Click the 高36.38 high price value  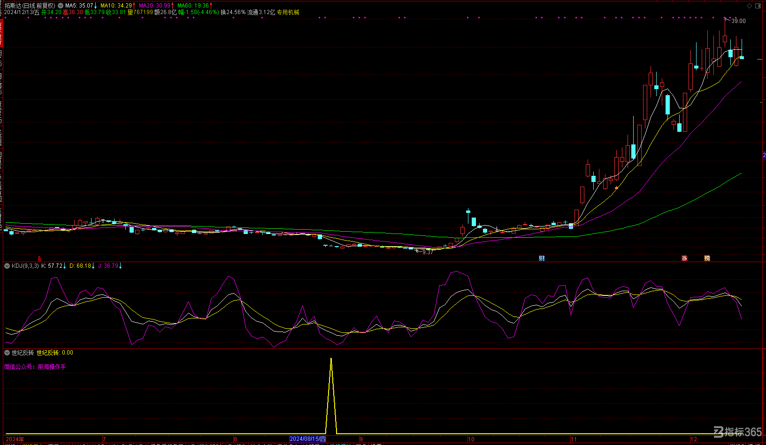(x=73, y=12)
